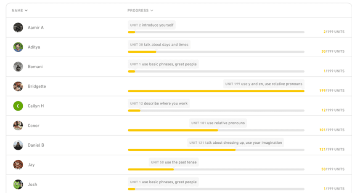The height and width of the screenshot is (193, 352).
Task: Select Conor's profile photo
Action: [x=18, y=126]
